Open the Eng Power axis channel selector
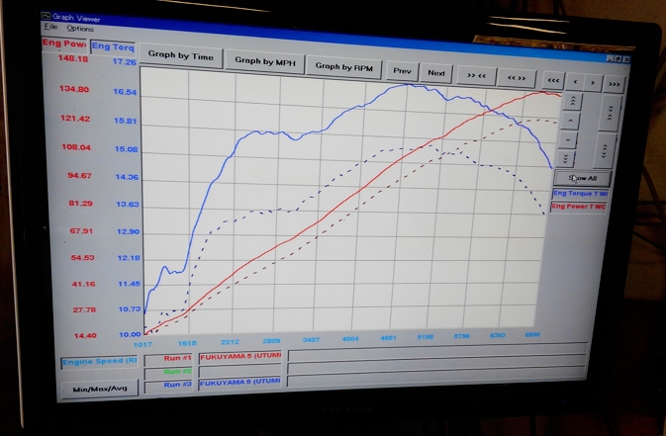This screenshot has height=436, width=666. point(63,44)
